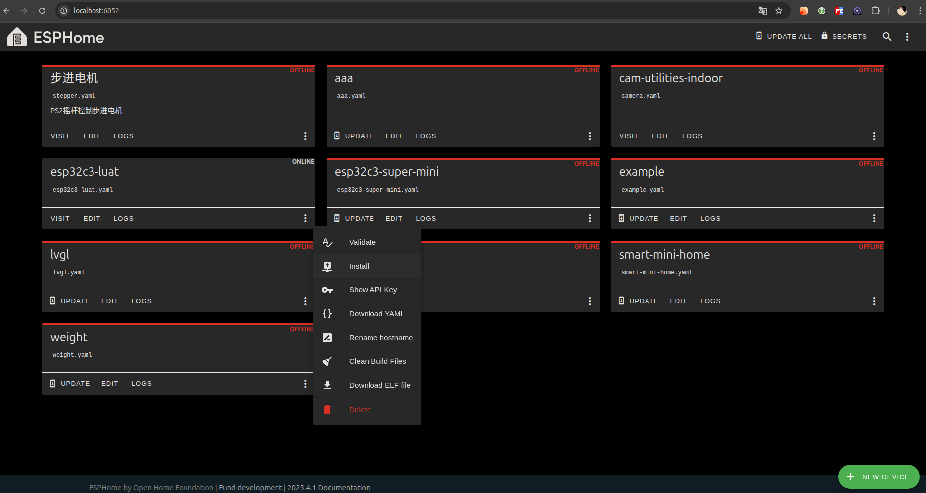Image resolution: width=926 pixels, height=493 pixels.
Task: Click UPDATE ALL in the header
Action: (784, 36)
